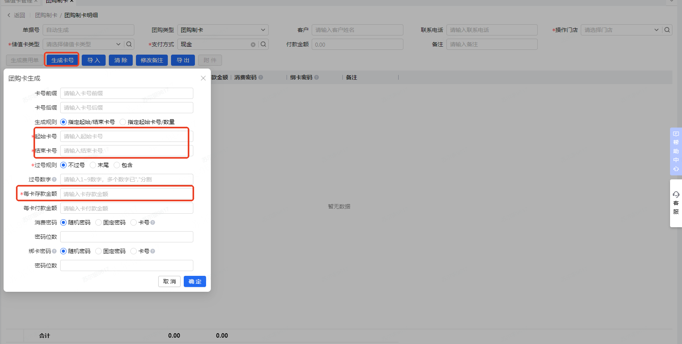Click the help icon next to 绑卡密码 label

click(54, 251)
